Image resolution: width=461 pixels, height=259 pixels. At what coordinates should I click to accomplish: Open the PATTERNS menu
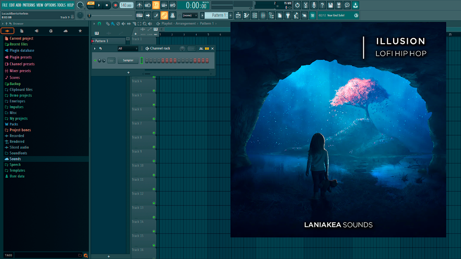click(x=29, y=5)
